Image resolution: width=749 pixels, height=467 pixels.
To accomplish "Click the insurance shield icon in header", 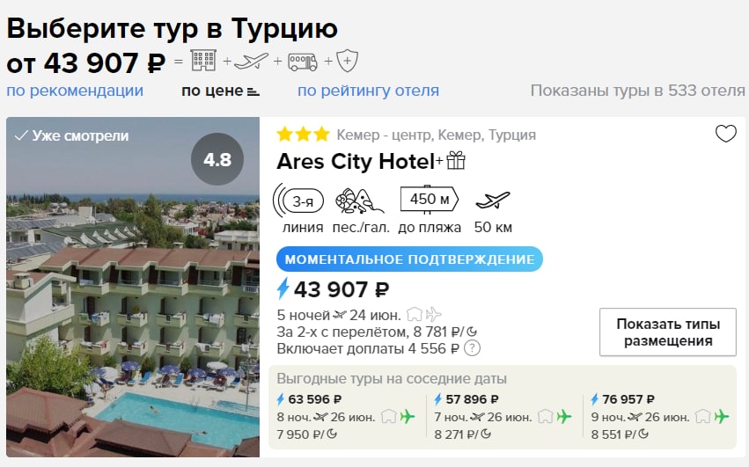I will pos(348,61).
